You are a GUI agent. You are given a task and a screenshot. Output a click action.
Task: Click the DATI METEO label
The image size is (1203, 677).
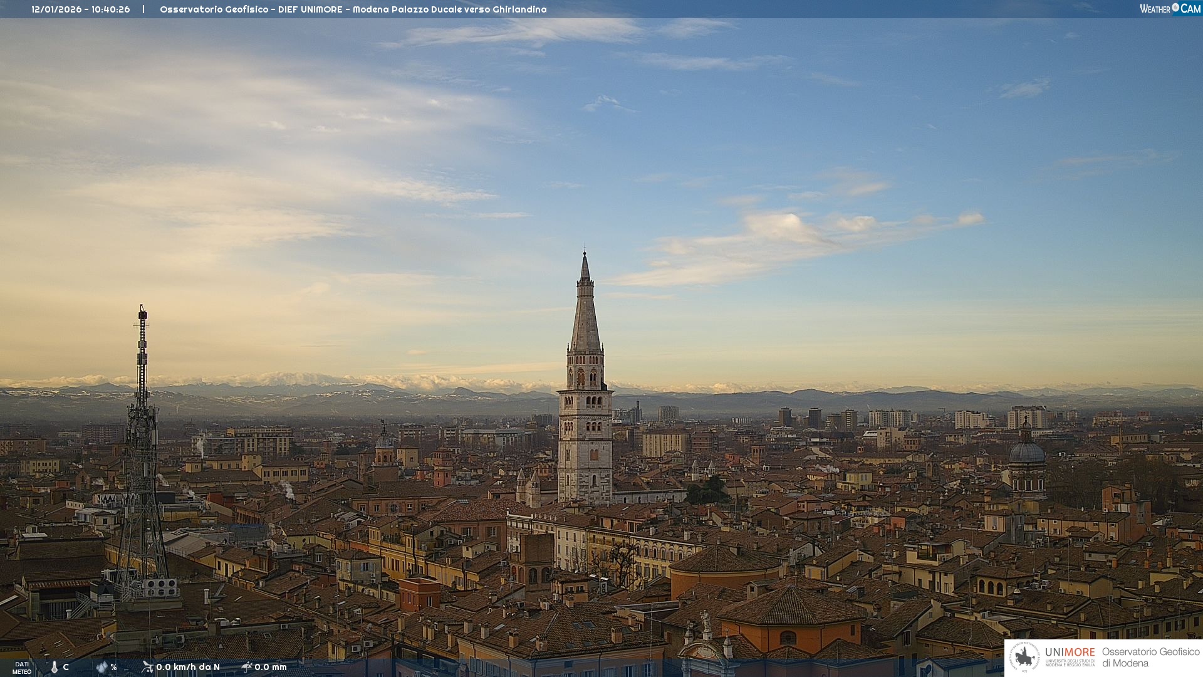pos(22,668)
